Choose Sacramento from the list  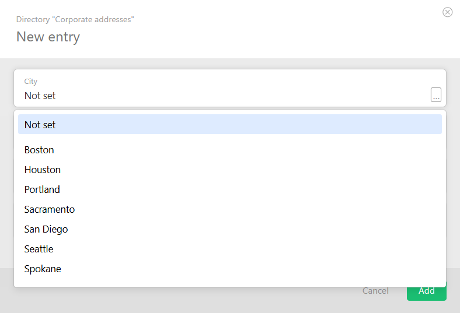[x=50, y=209]
